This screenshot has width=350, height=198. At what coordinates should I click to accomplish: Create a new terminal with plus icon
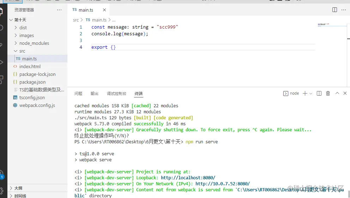pyautogui.click(x=305, y=93)
